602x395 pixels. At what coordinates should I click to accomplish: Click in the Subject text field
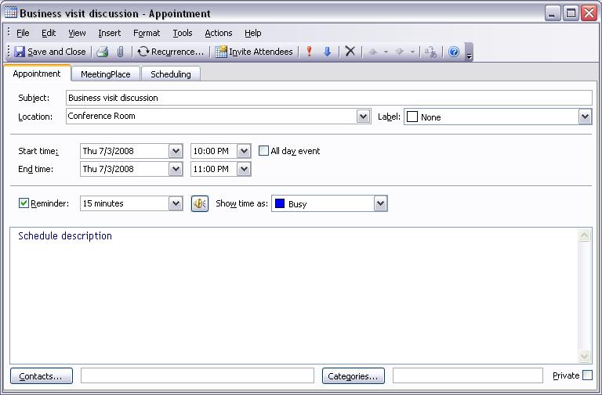click(329, 98)
